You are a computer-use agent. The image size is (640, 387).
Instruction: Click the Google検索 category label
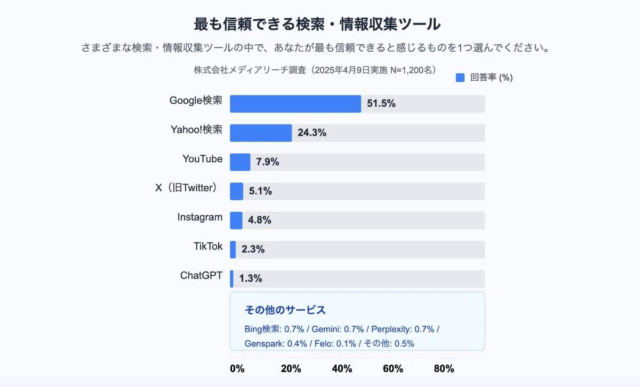click(196, 100)
